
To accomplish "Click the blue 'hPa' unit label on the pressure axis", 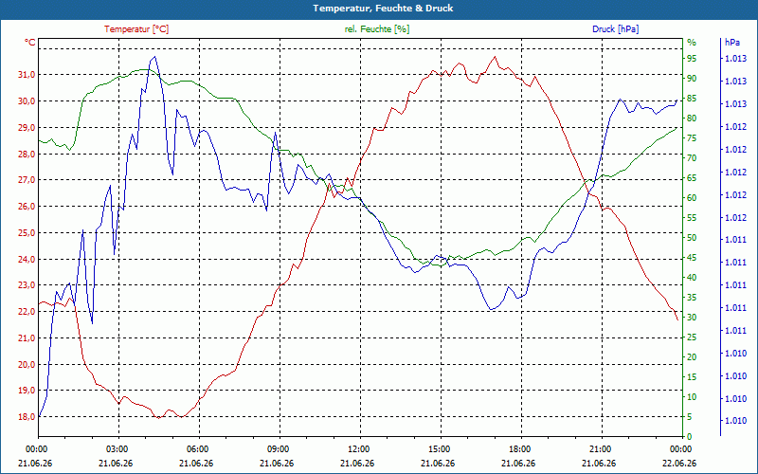I will tap(732, 43).
